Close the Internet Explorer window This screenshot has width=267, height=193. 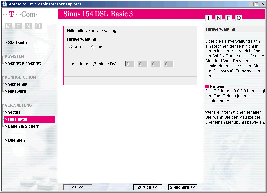(x=263, y=4)
